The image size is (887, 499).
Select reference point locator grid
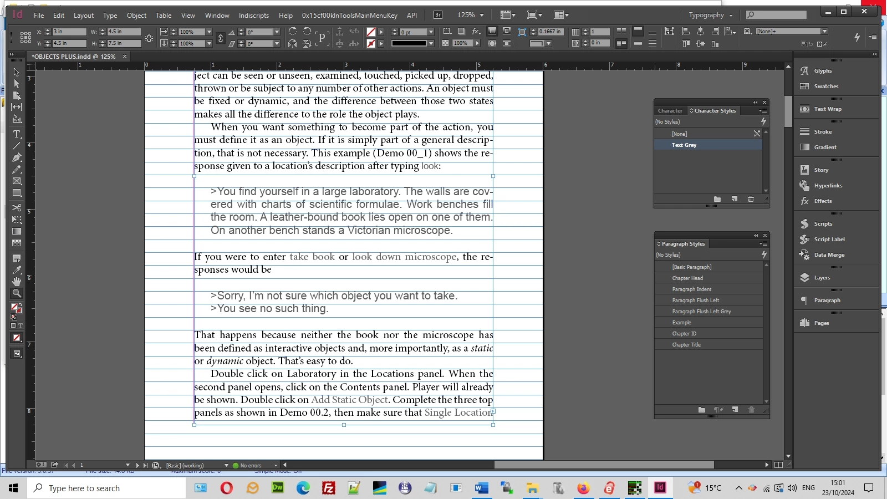[26, 37]
